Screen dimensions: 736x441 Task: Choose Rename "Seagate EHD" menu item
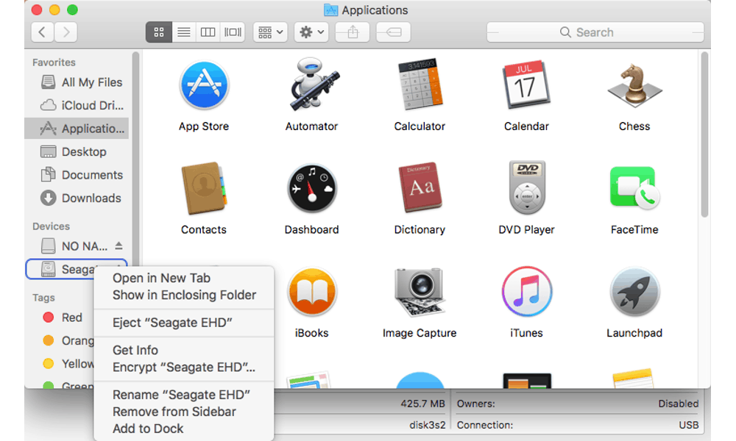click(184, 395)
